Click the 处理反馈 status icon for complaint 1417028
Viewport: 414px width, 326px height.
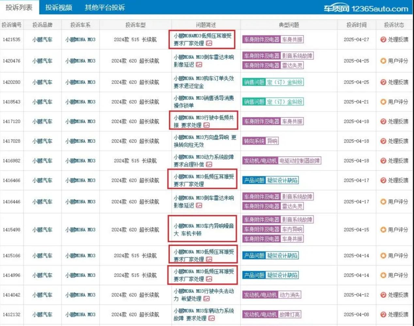[383, 141]
